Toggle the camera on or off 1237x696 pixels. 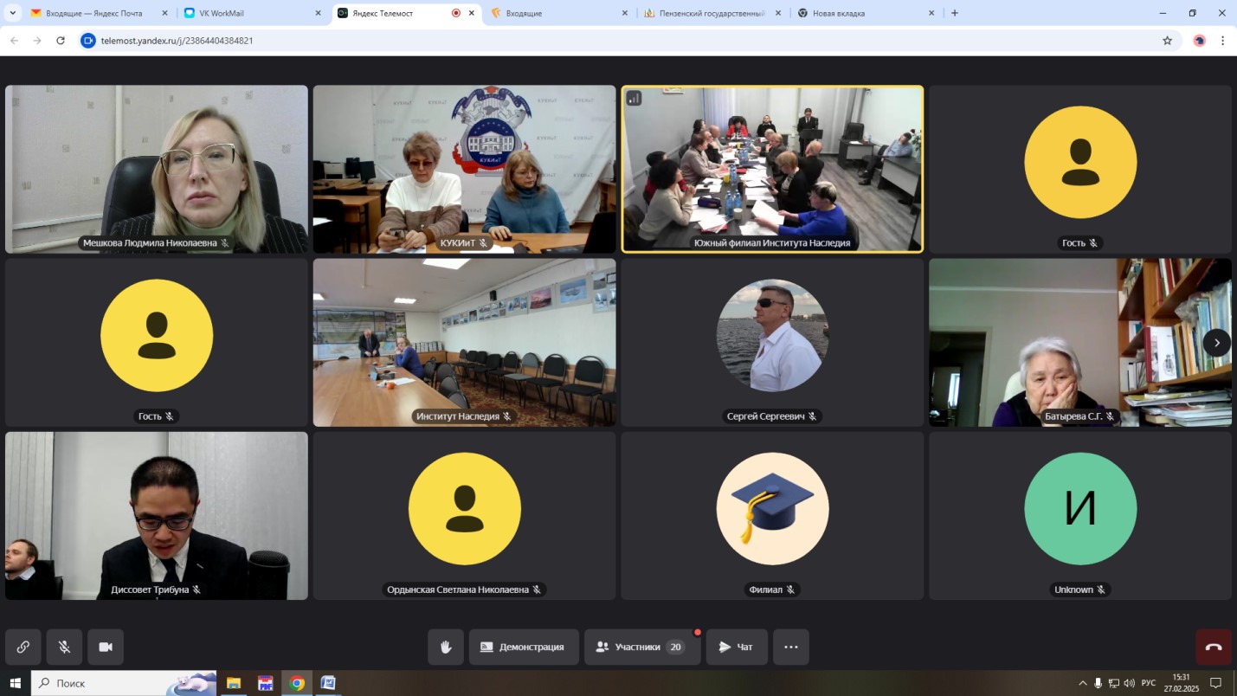point(106,647)
